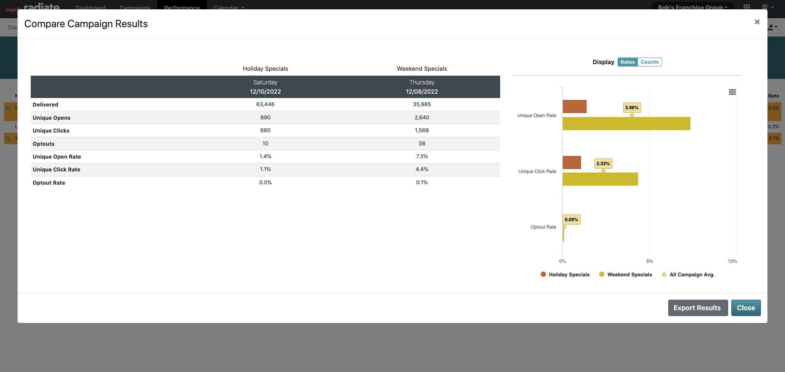Close the Compare Campaign Results dialog with X
The image size is (785, 372).
757,22
